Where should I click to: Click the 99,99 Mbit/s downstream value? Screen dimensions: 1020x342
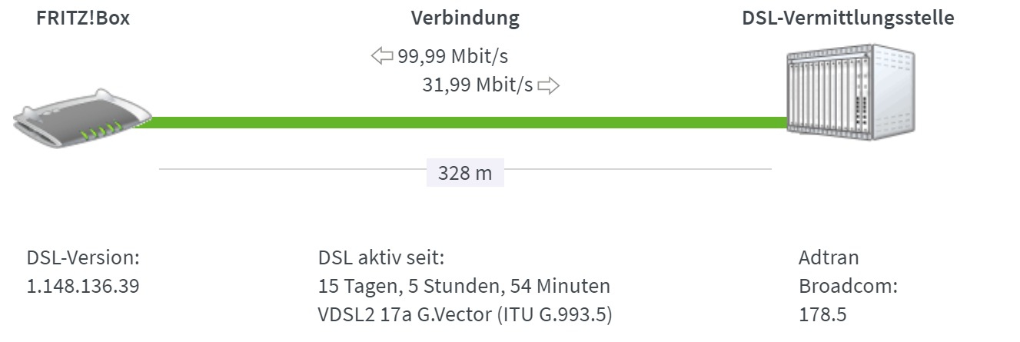(x=453, y=56)
